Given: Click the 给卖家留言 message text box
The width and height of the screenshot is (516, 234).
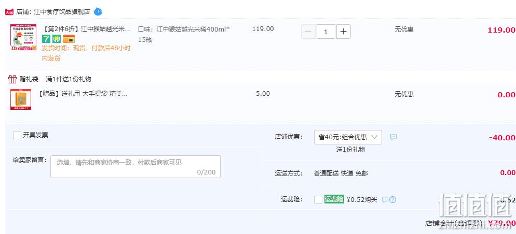Looking at the screenshot, I should coord(135,167).
